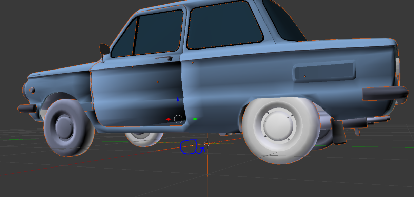Select the air intake vent on the rear fender
The image size is (414, 197).
[x=325, y=72]
